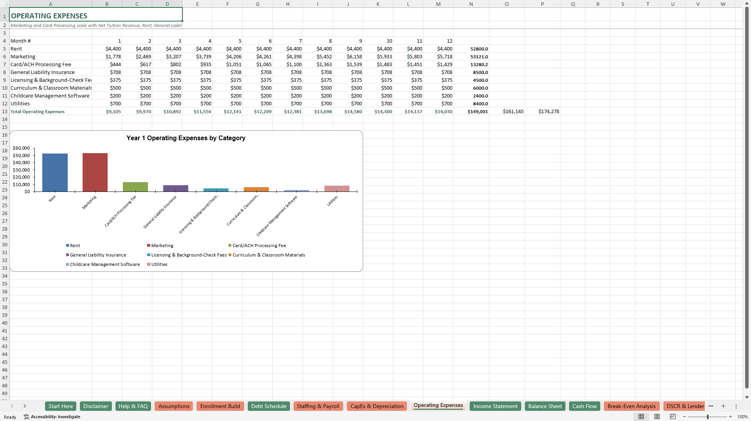Click the $60,000 axis label
The image size is (751, 421).
(21, 148)
